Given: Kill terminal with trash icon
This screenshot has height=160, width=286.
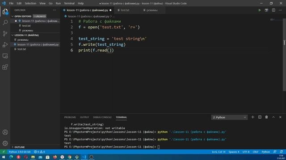Looking at the screenshot, I should 266,117.
